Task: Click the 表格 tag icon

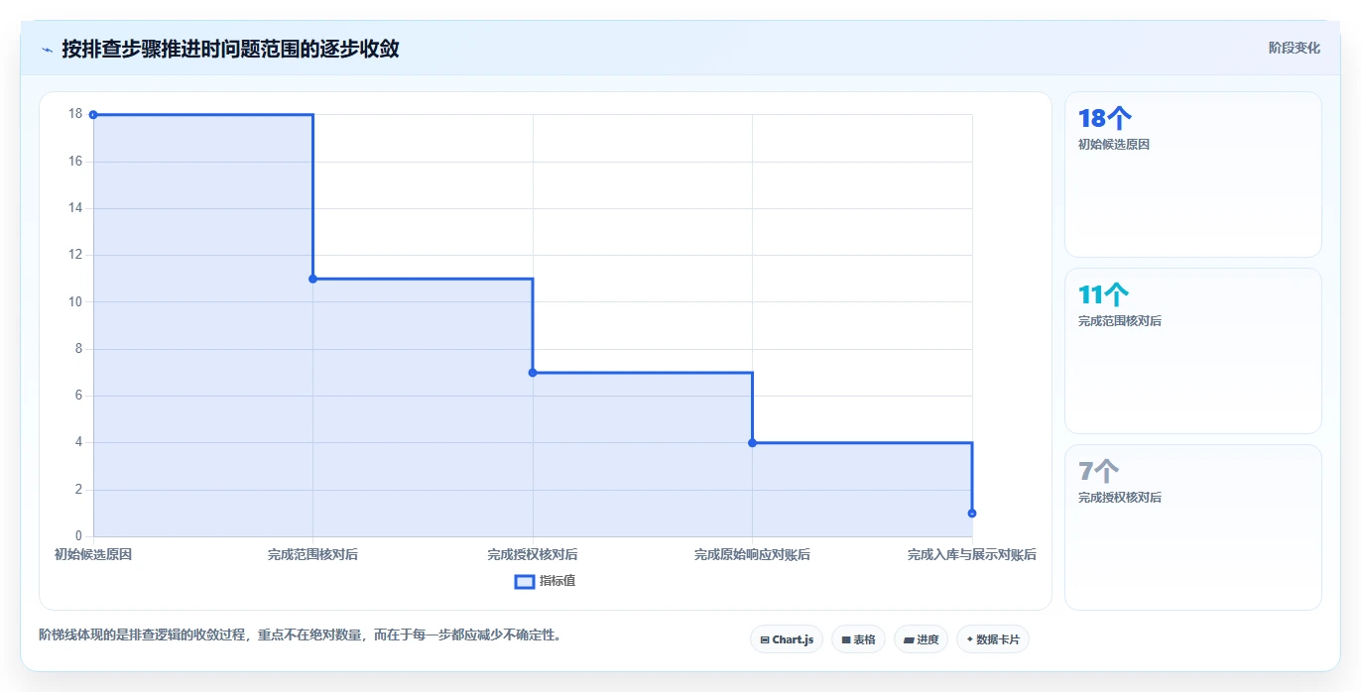Action: click(x=846, y=639)
